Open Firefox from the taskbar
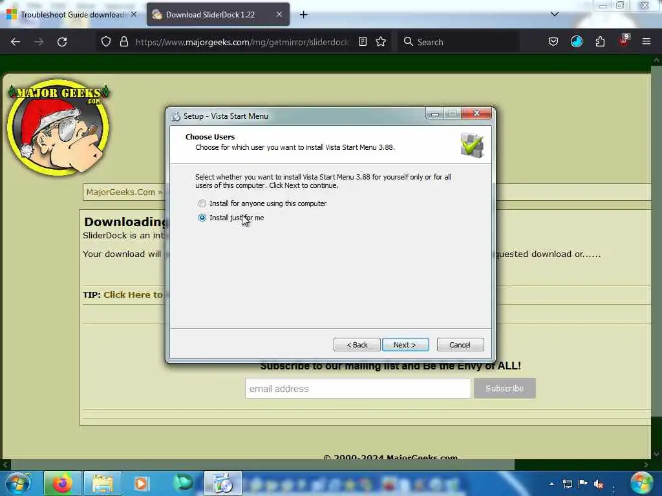The width and height of the screenshot is (662, 496). tap(63, 483)
